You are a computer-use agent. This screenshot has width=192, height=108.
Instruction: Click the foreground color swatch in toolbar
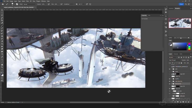click(x=1, y=74)
